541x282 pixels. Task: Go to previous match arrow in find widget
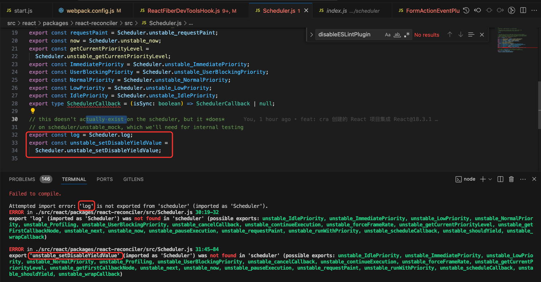pyautogui.click(x=450, y=35)
